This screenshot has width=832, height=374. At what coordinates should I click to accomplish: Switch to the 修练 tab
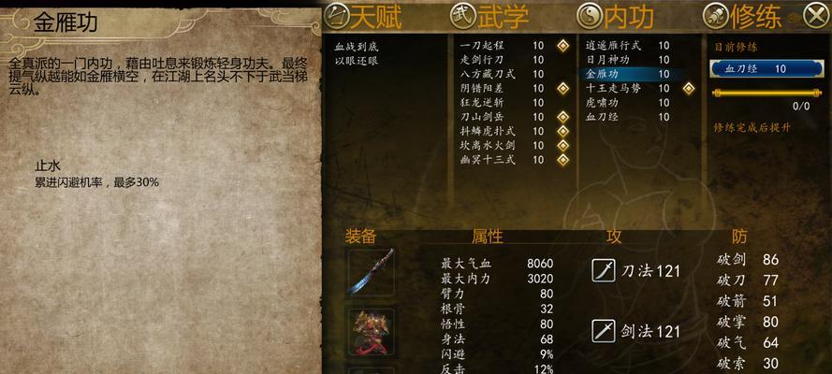click(x=755, y=17)
